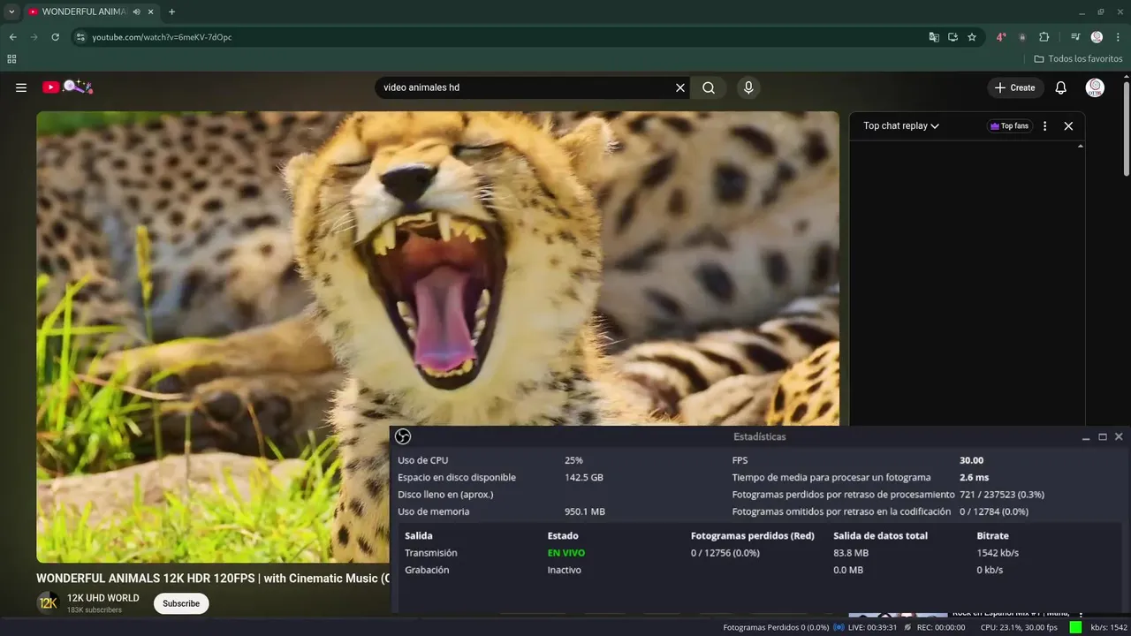This screenshot has height=636, width=1131.
Task: Click the EN VIVO status text
Action: pos(565,553)
